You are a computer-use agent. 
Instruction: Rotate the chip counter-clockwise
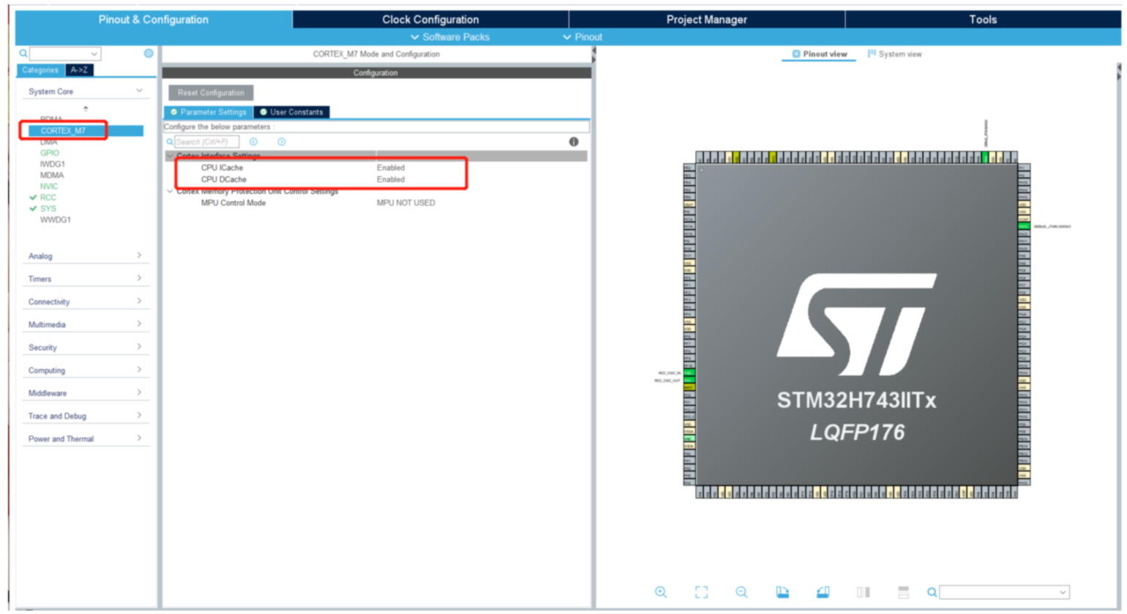click(822, 591)
